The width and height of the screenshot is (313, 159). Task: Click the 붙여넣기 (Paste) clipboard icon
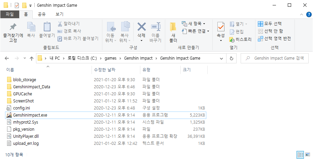pyautogui.click(x=47, y=27)
